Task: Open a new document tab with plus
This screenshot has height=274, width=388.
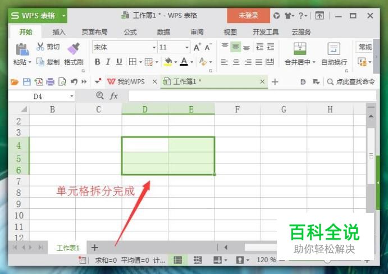Action: coord(275,81)
